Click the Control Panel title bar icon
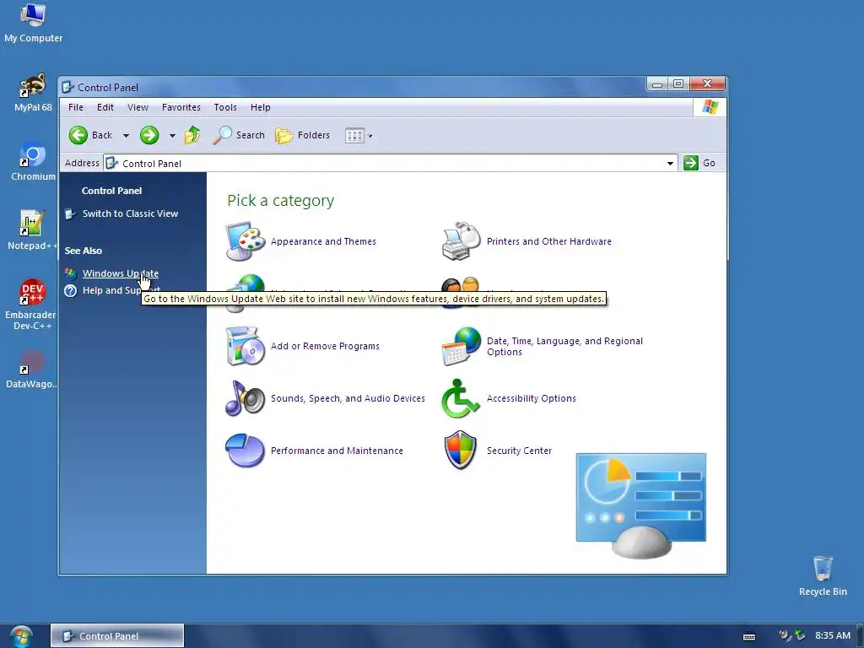Screen dimensions: 864x648 [67, 87]
